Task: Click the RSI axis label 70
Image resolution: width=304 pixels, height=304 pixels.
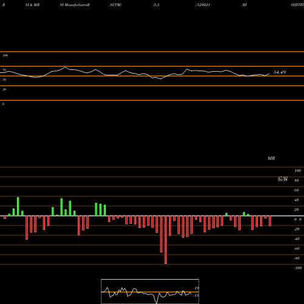Action: click(4, 70)
